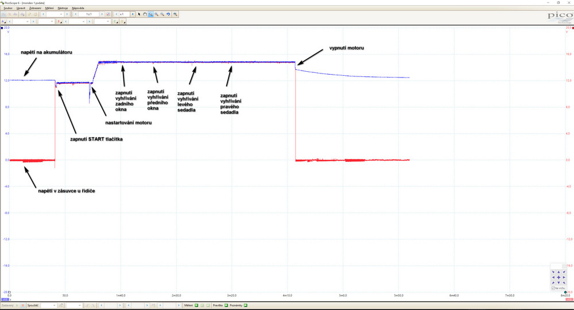Open the Měření menu in menu bar
Image resolution: width=574 pixels, height=310 pixels.
pyautogui.click(x=48, y=8)
